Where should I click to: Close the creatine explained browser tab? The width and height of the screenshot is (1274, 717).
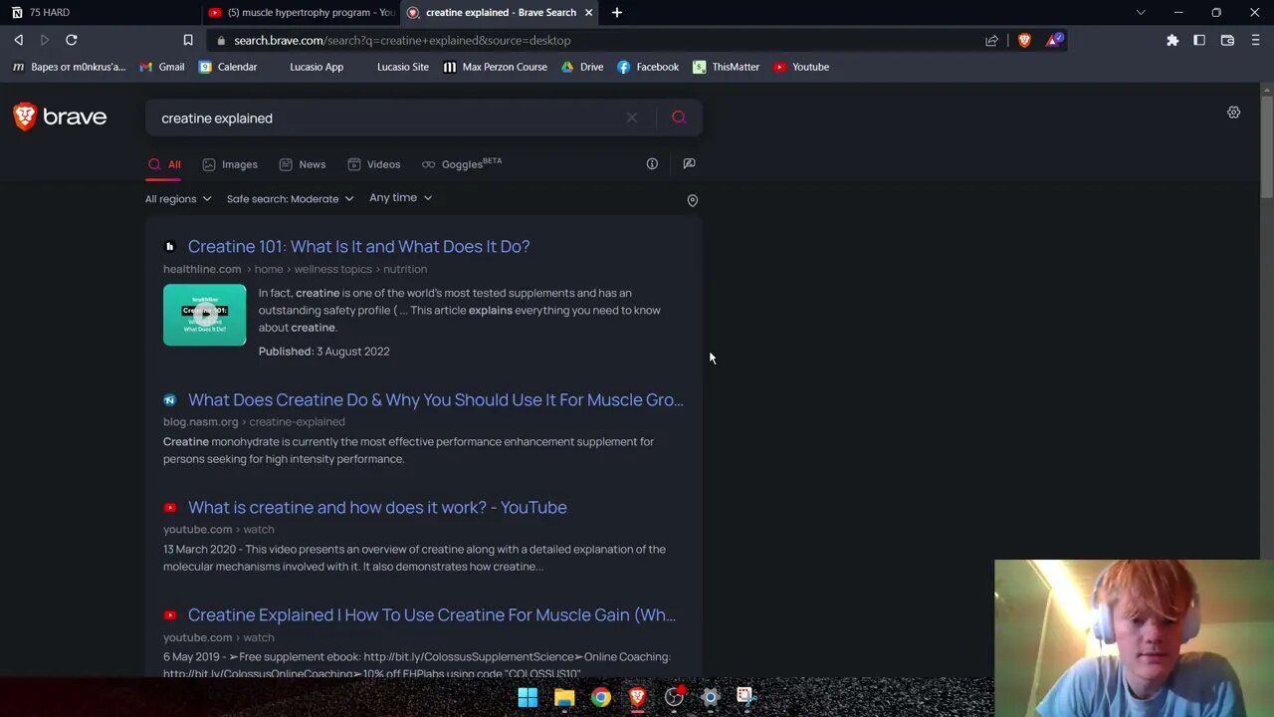(x=588, y=12)
